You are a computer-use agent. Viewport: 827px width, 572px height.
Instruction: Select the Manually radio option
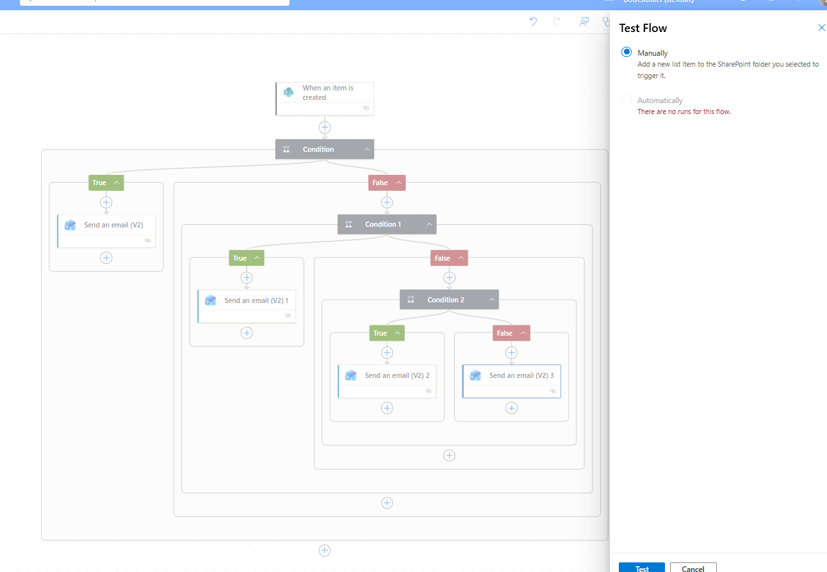pos(626,53)
